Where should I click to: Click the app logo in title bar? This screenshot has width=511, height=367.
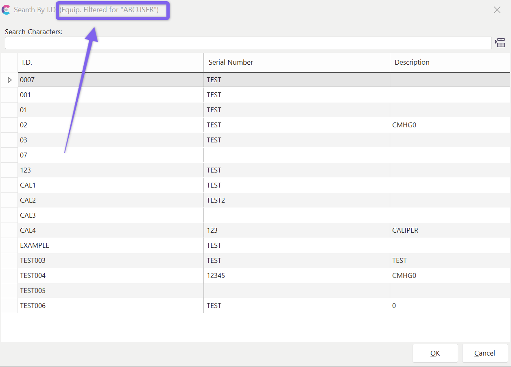point(6,10)
